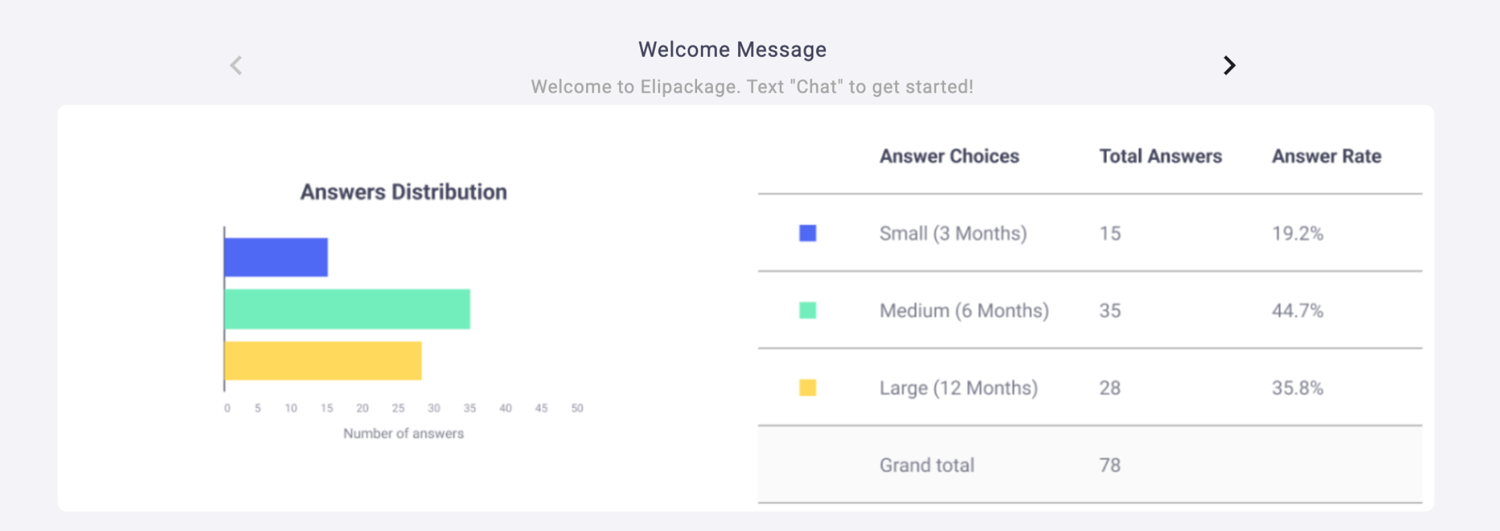Click the Answer Choices column header
The image size is (1500, 531).
(x=949, y=156)
